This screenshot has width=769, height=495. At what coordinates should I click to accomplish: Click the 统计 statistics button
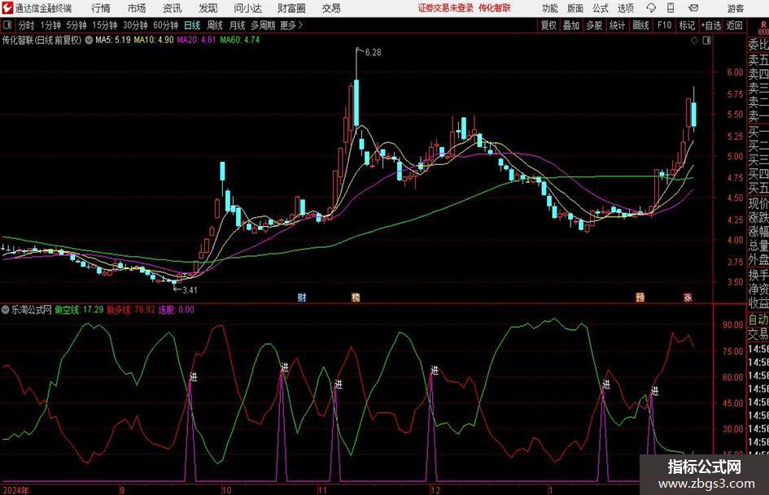pyautogui.click(x=618, y=25)
